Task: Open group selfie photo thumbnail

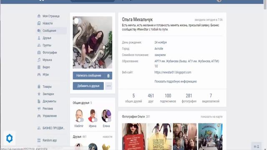Action: click(185, 137)
